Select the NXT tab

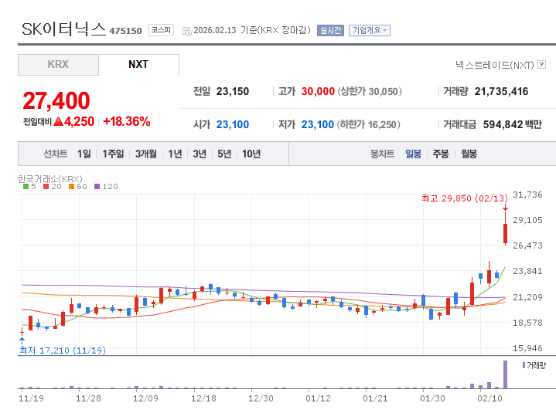click(x=138, y=64)
